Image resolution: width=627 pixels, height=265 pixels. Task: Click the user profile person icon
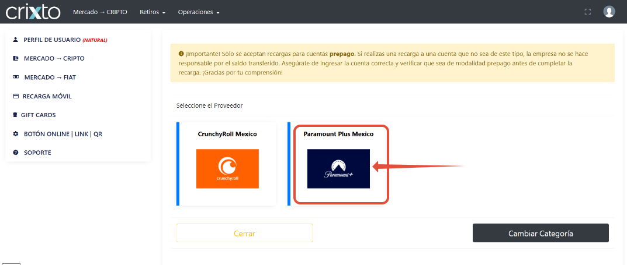pos(16,40)
